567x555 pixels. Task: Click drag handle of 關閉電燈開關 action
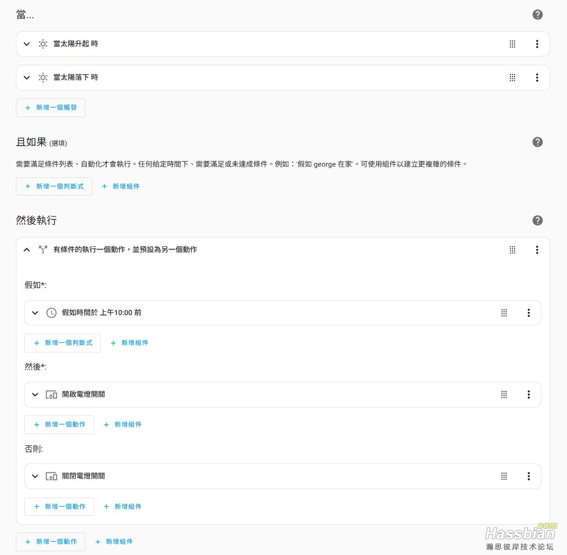[x=504, y=476]
